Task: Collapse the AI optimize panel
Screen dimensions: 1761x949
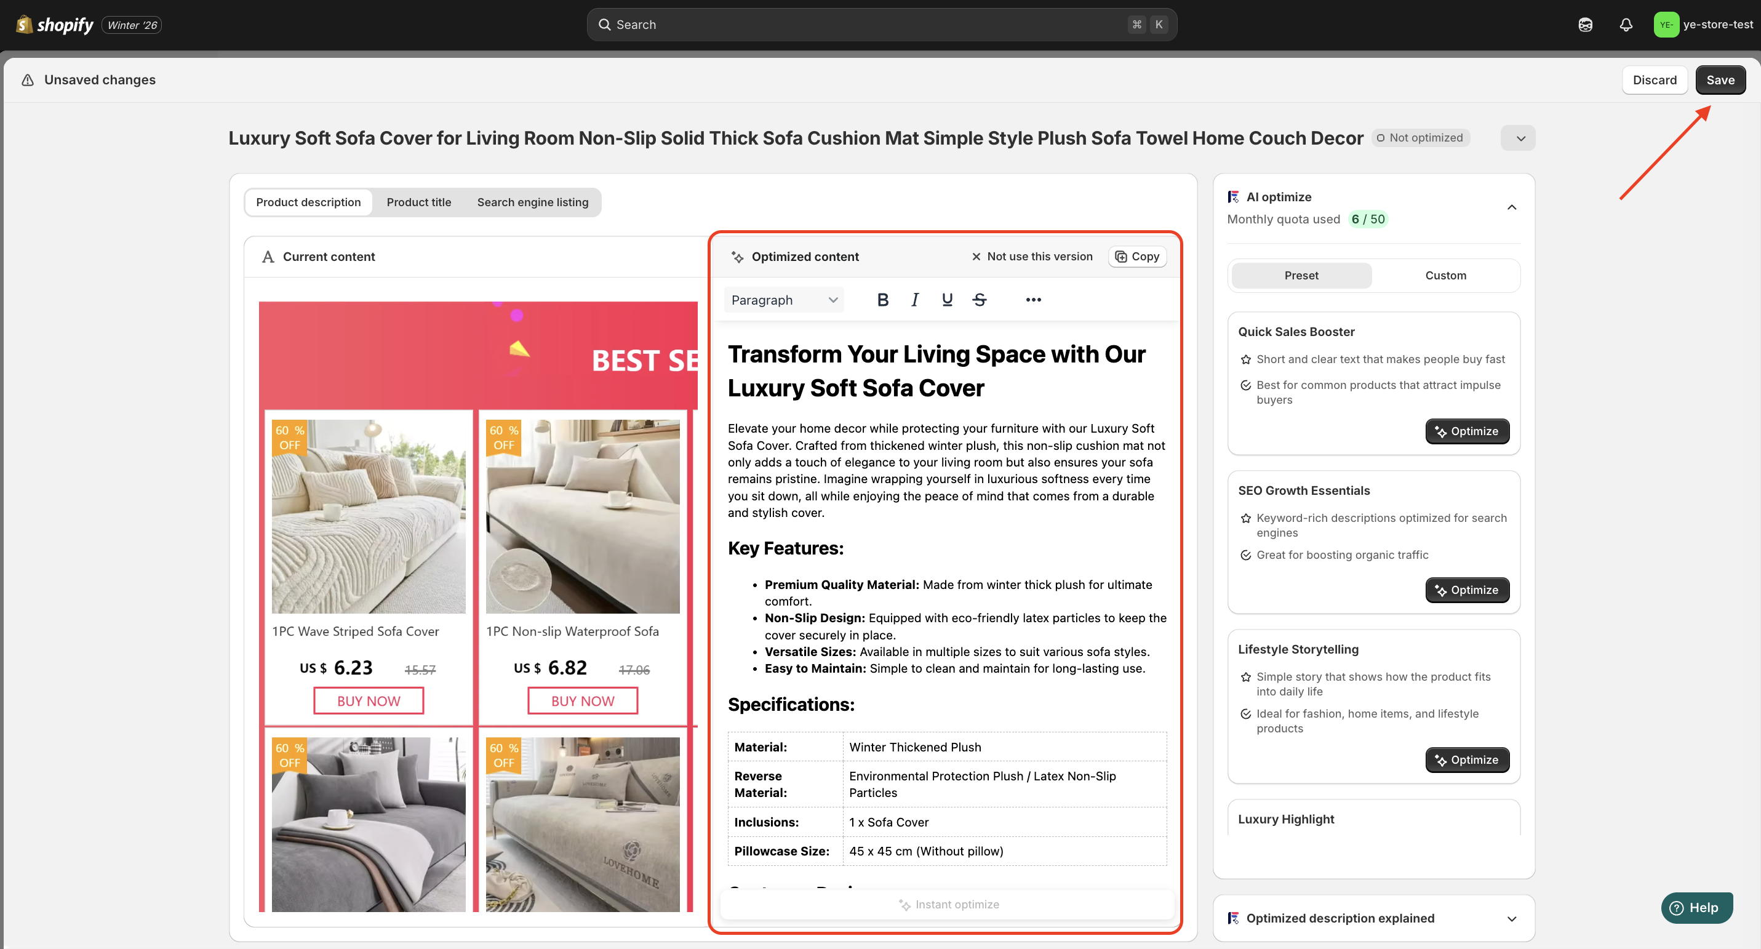Action: coord(1511,207)
